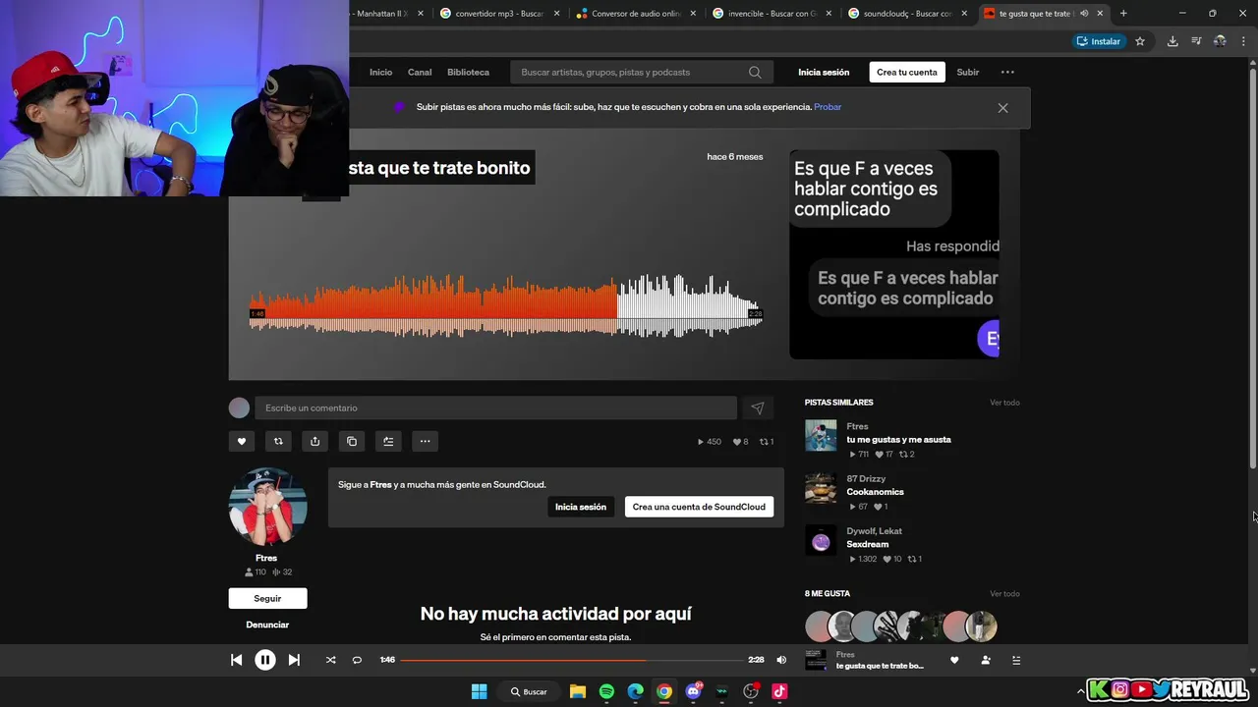Screen dimensions: 1258x707
Task: Open the Canal navigation item
Action: coord(420,72)
